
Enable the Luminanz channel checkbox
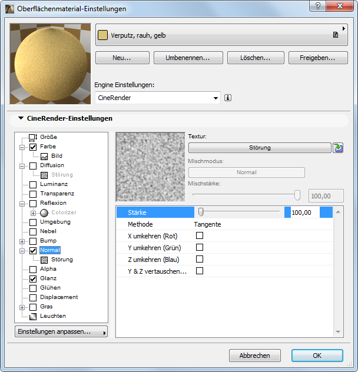(x=33, y=185)
